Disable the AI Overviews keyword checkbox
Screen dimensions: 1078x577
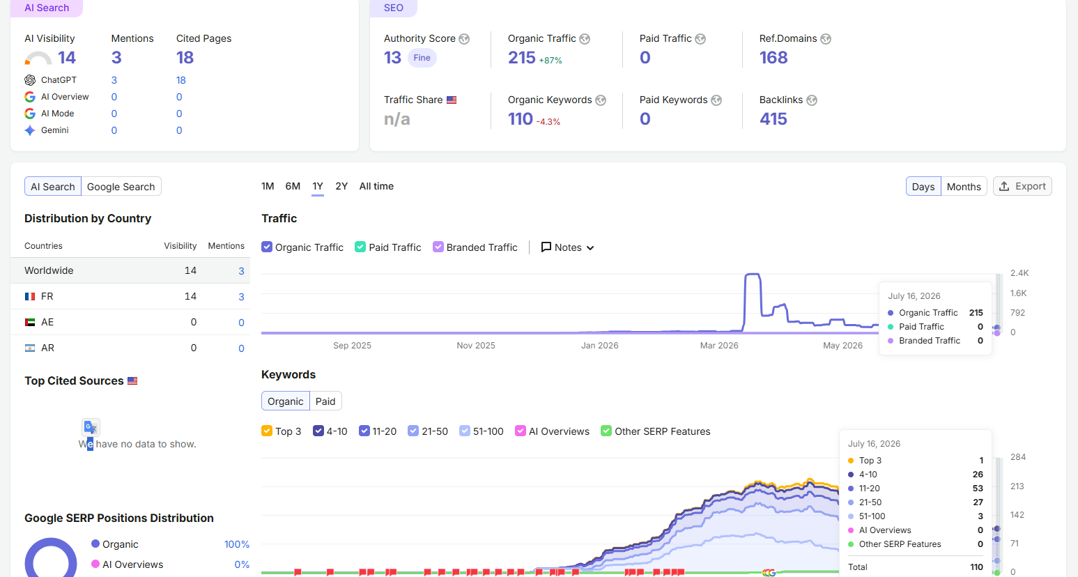click(521, 431)
